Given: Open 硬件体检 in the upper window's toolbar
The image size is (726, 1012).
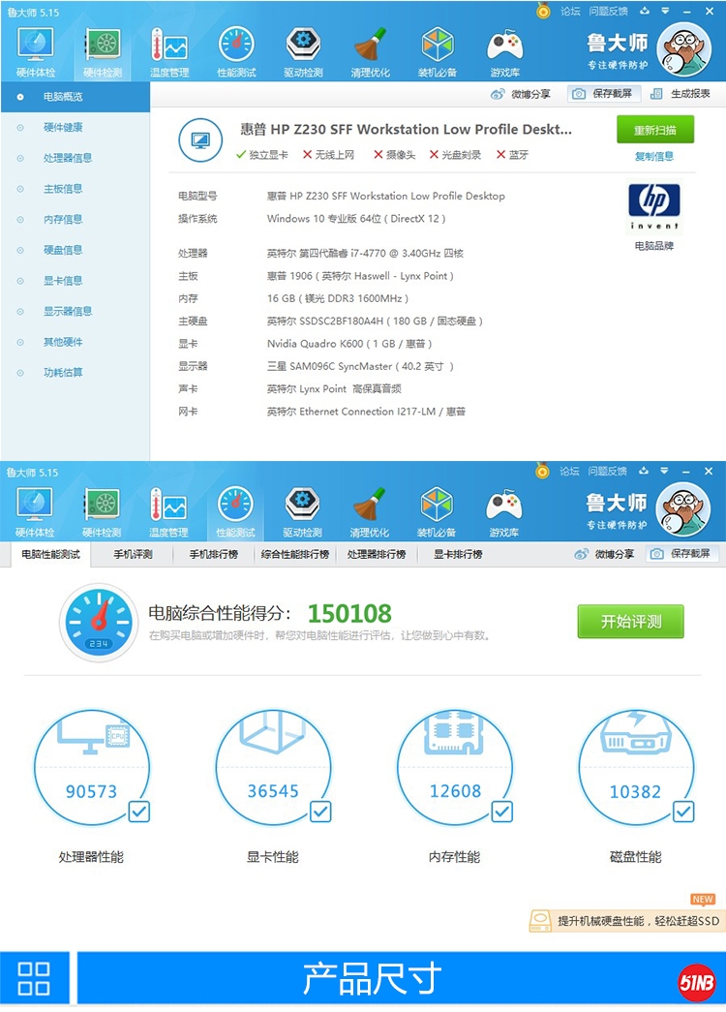Looking at the screenshot, I should click(36, 53).
